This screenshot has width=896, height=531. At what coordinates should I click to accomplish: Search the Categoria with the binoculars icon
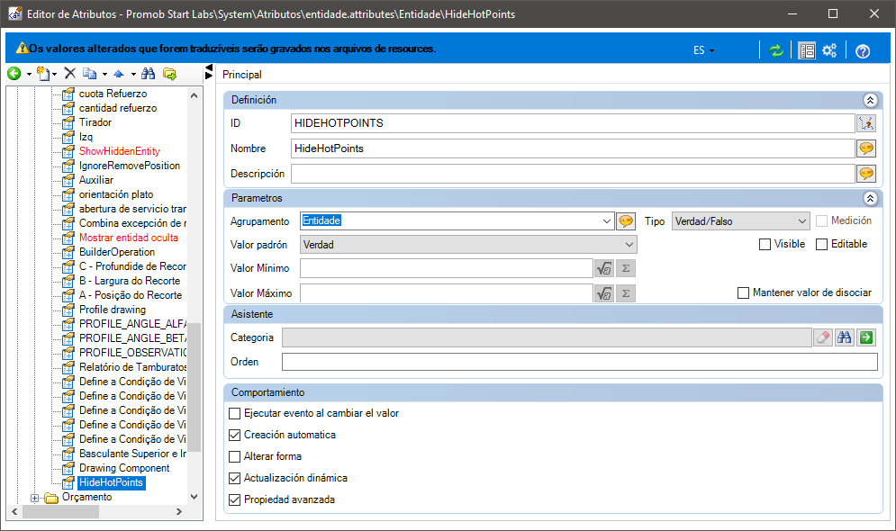pos(845,337)
